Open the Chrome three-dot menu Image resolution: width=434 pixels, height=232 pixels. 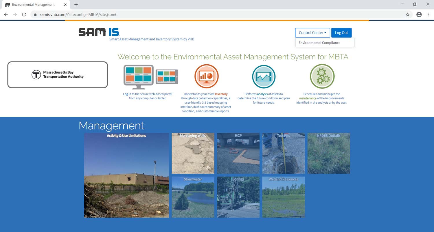pyautogui.click(x=428, y=14)
